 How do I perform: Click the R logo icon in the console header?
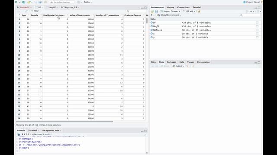click(x=18, y=134)
